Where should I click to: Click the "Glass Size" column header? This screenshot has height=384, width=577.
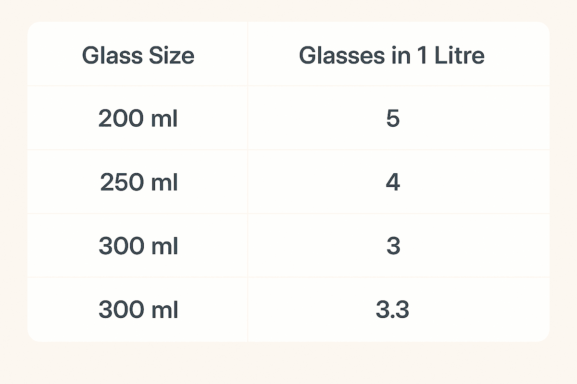coord(138,56)
